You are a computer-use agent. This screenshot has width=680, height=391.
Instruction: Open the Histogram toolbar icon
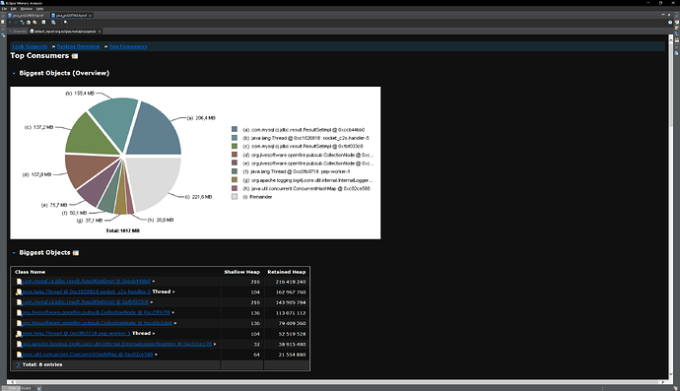pyautogui.click(x=16, y=22)
